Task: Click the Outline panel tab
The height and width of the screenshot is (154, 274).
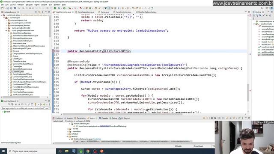Action: [x=258, y=12]
